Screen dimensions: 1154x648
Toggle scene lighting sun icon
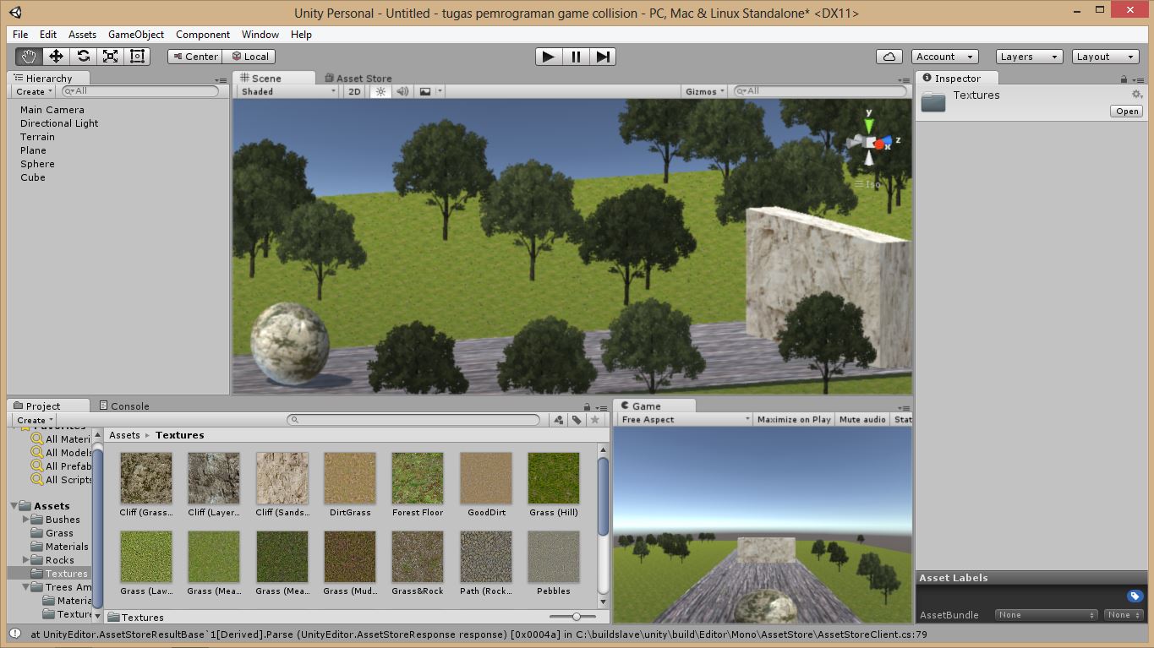(380, 91)
